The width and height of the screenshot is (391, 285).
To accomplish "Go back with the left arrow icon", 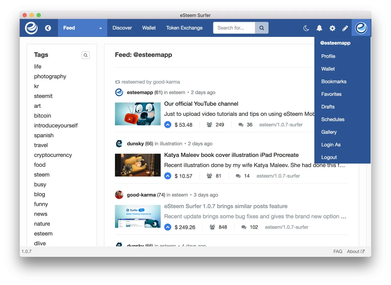I will pos(48,28).
